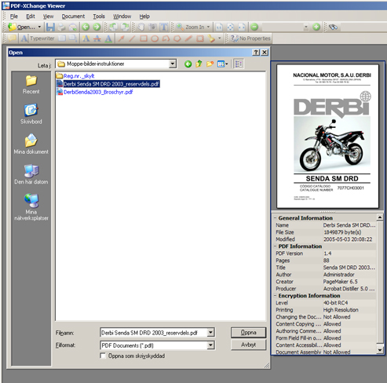Click the Email envelope icon in toolbar
Viewport: 387px width, 383px height.
[73, 27]
